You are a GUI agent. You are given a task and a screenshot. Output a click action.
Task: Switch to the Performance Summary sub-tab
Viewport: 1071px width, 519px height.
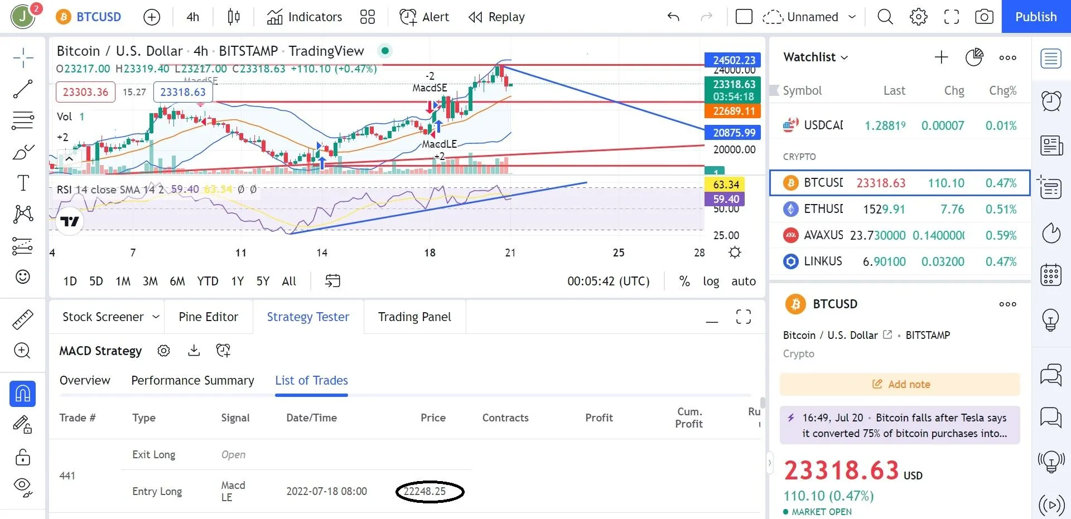pyautogui.click(x=192, y=380)
